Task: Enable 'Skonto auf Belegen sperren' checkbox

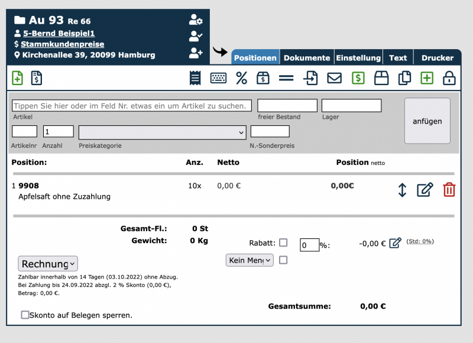Action: [x=25, y=315]
